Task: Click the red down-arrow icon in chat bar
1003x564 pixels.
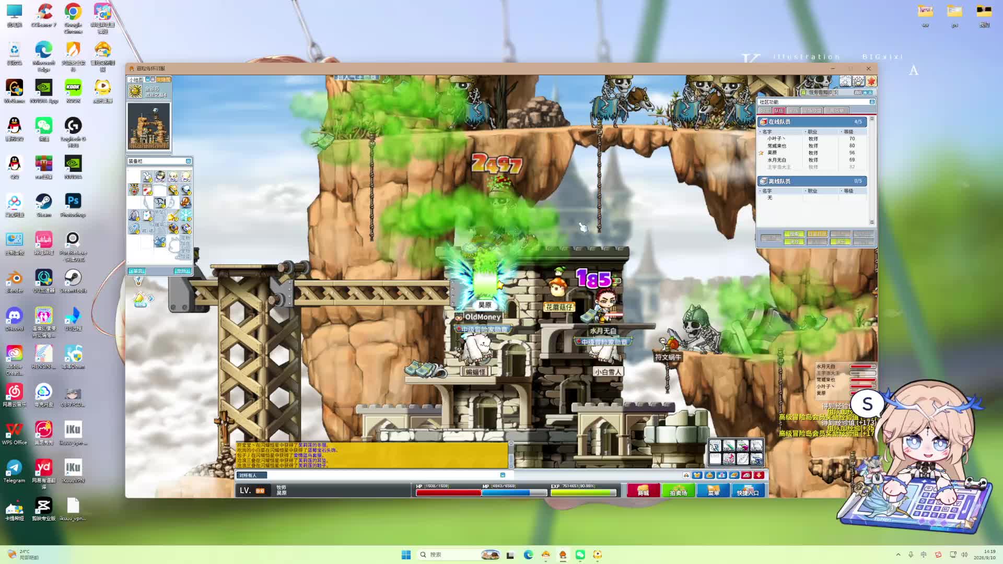Action: [759, 475]
